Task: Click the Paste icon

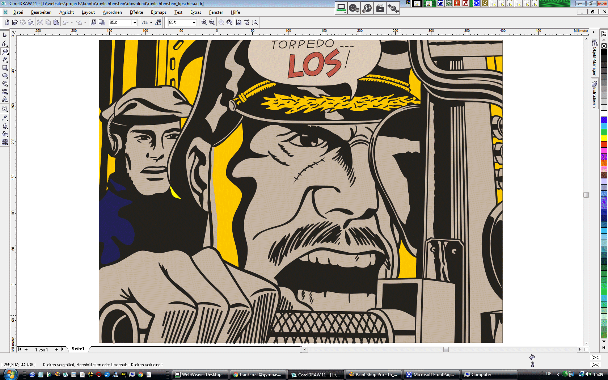Action: 56,22
